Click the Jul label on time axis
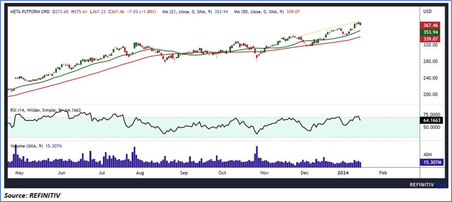Viewport: 452px width, 202px height. coord(102,173)
